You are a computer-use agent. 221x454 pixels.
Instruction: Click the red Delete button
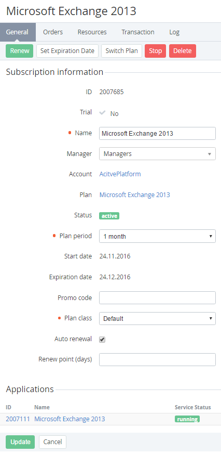(x=183, y=51)
